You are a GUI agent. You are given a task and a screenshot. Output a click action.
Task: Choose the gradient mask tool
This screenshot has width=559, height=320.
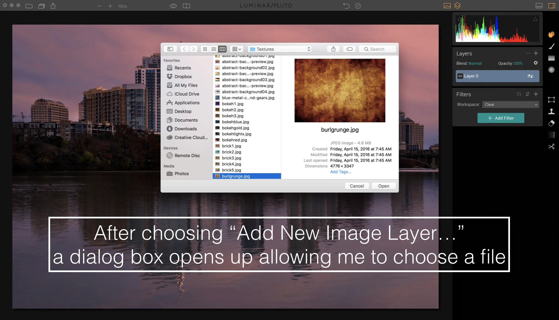(x=551, y=58)
